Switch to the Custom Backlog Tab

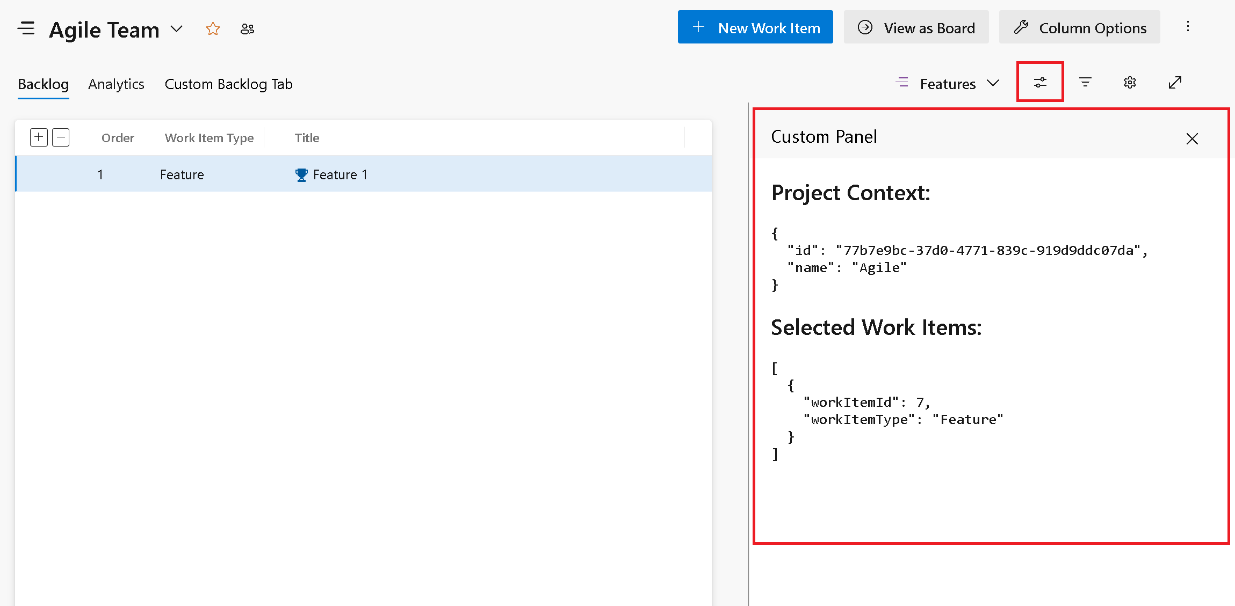click(228, 83)
